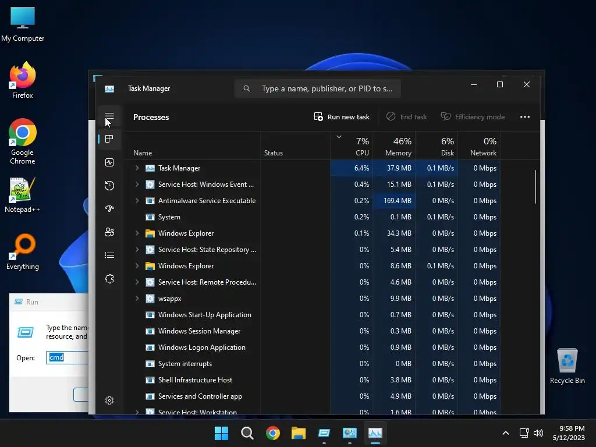Screen dimensions: 596x447
Task: Expand the Windows Explorer 8.6 MB row
Action: point(137,266)
